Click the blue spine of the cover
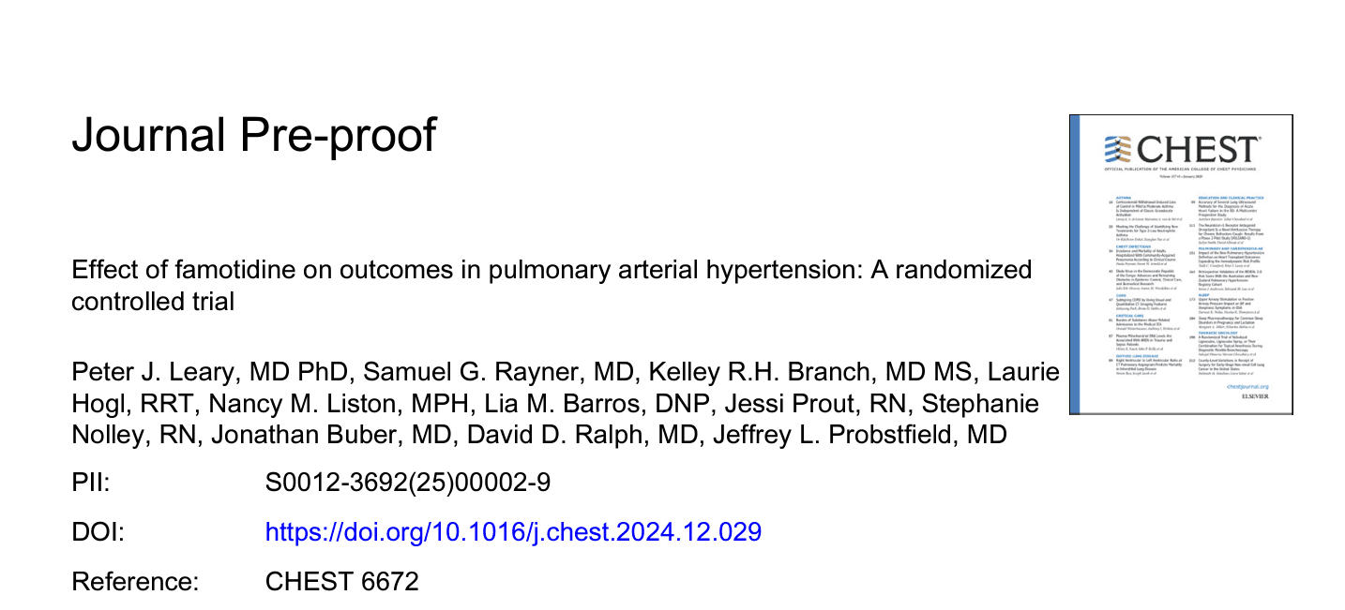The height and width of the screenshot is (610, 1345). 1075,264
